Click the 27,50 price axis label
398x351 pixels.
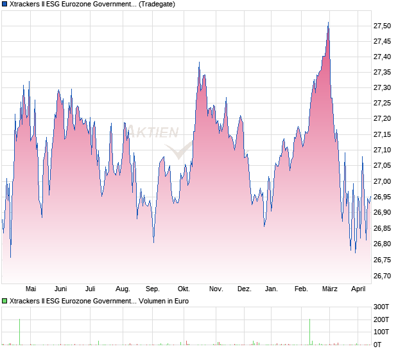point(382,26)
